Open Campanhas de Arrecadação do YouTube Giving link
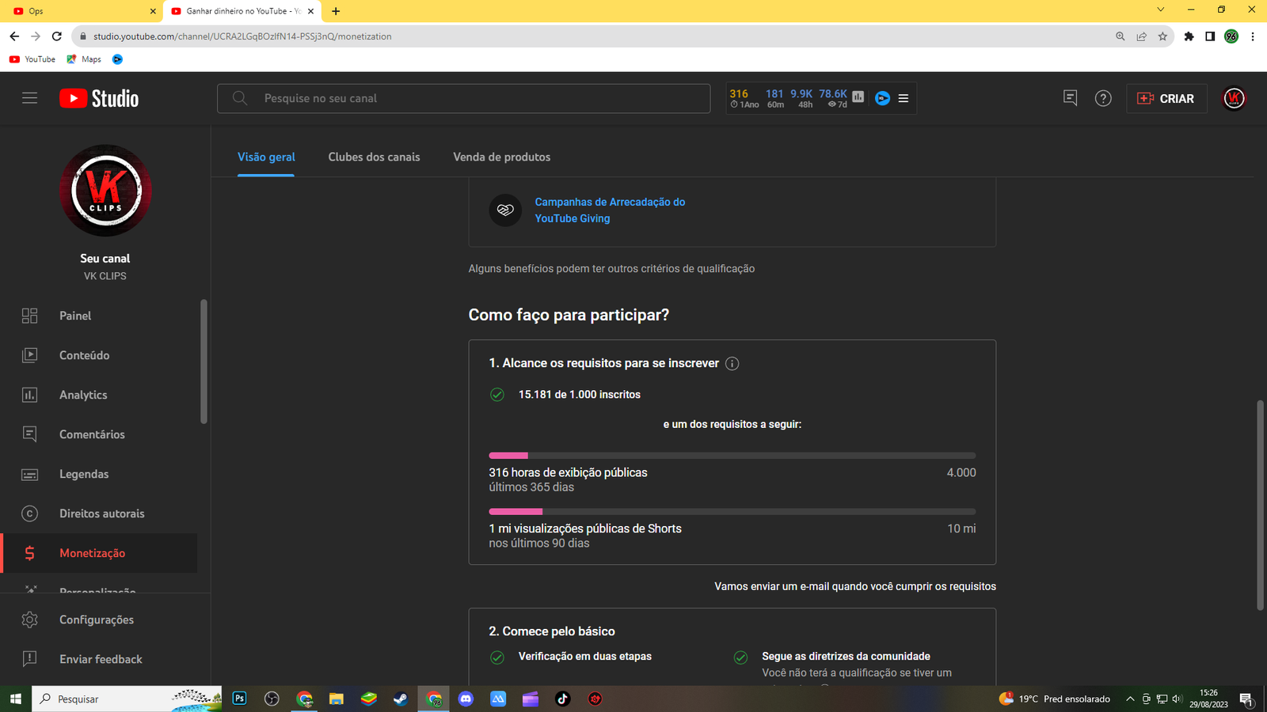 click(610, 210)
